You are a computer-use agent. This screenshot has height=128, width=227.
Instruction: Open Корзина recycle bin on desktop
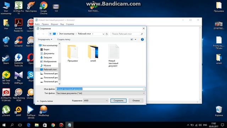[x=219, y=111]
